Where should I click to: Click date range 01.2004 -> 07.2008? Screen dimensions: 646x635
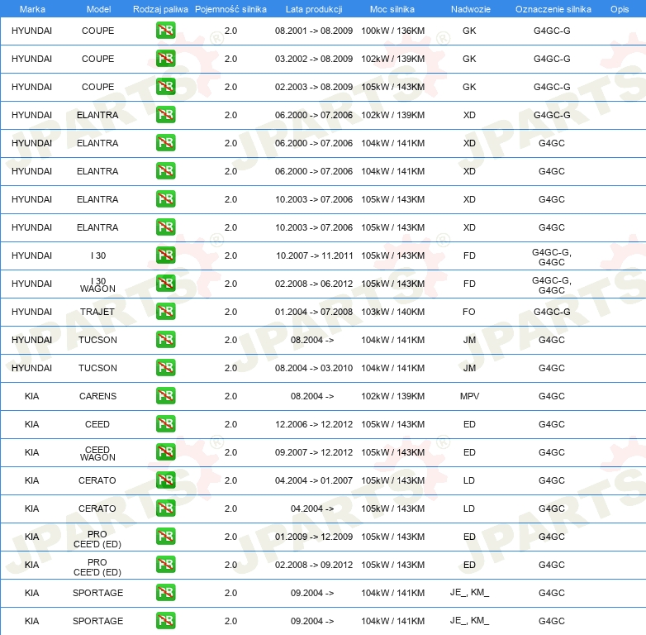point(314,312)
